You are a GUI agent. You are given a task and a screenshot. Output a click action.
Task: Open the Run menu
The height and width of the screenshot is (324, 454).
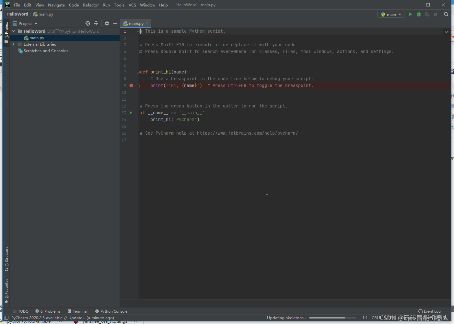[106, 5]
